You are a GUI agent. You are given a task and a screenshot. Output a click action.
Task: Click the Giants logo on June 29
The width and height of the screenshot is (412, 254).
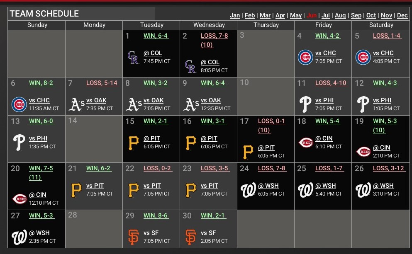point(133,237)
